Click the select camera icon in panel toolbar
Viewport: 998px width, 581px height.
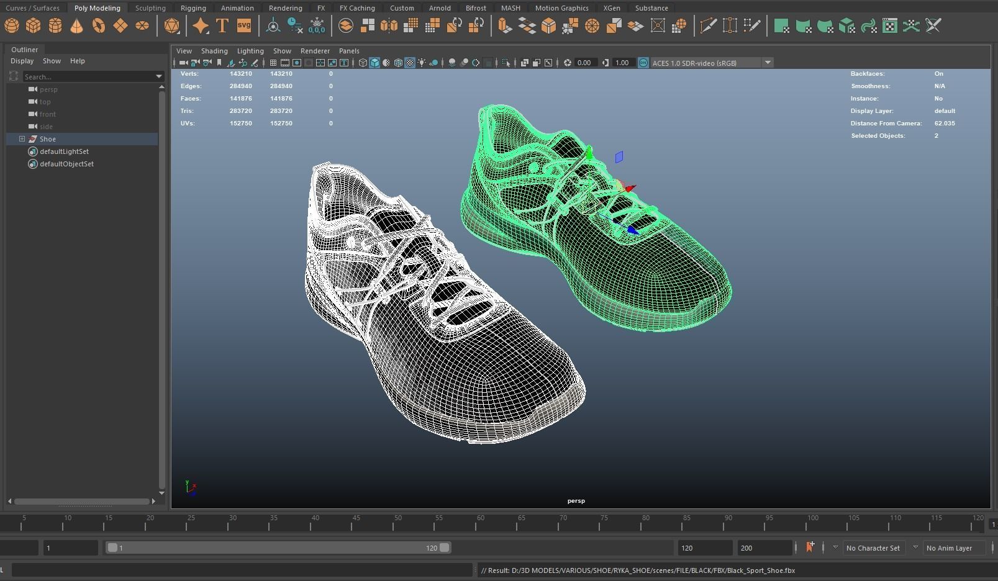(x=183, y=63)
